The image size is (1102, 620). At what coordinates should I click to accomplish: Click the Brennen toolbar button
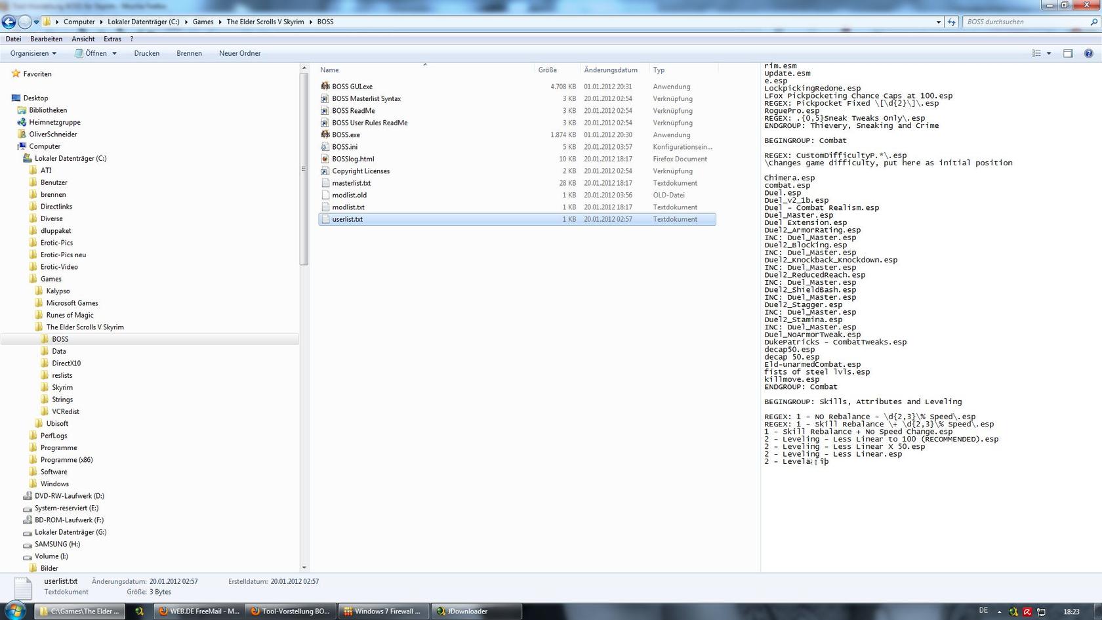click(x=189, y=53)
